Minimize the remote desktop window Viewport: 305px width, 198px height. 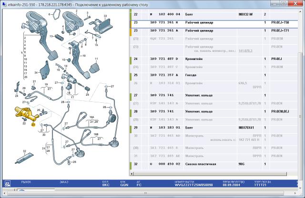click(x=275, y=3)
